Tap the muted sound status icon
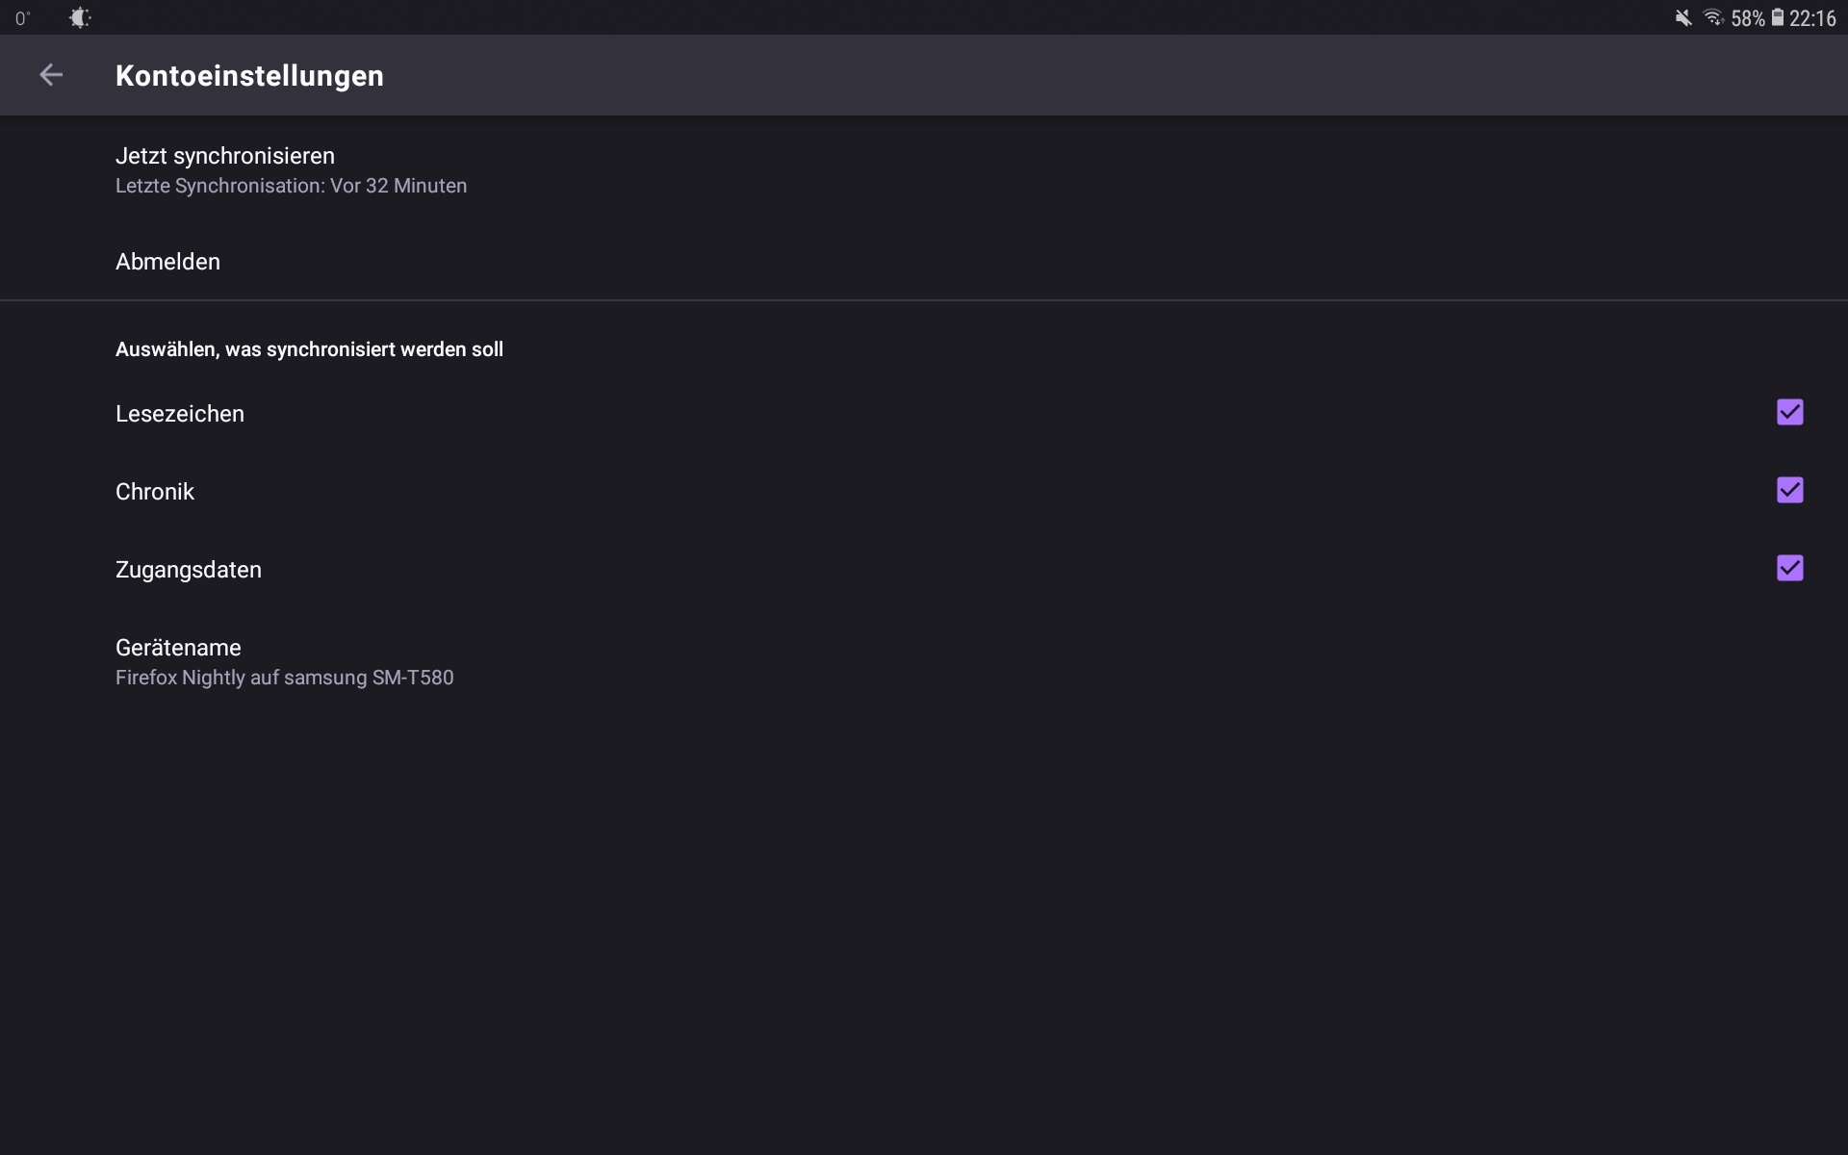1848x1155 pixels. coord(1683,18)
